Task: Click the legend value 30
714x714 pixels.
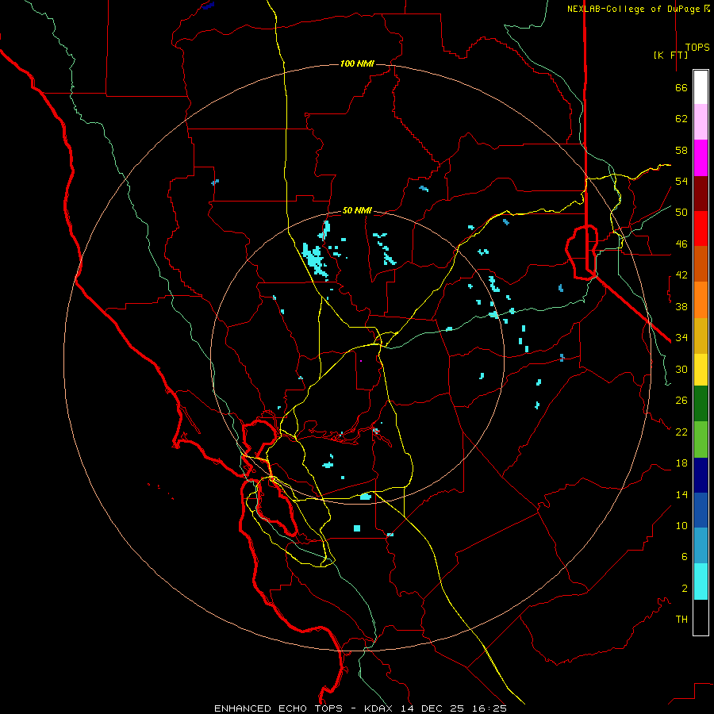Action: point(681,369)
